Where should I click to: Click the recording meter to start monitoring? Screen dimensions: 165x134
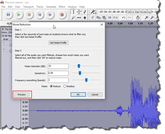click(x=139, y=12)
